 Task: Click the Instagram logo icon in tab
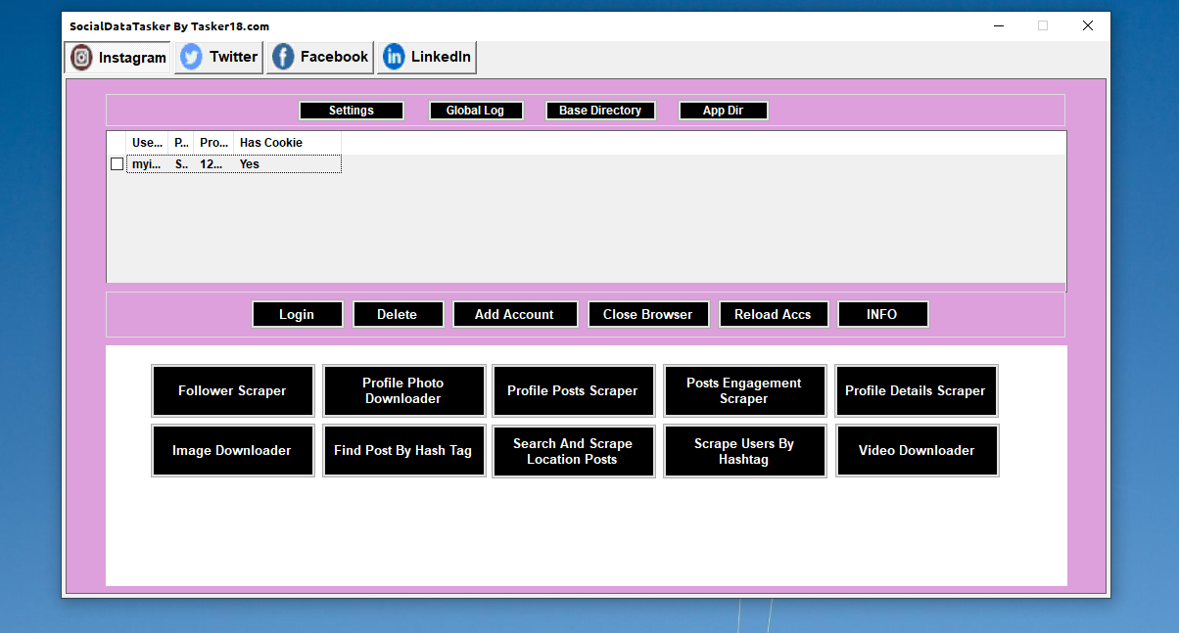pos(82,57)
